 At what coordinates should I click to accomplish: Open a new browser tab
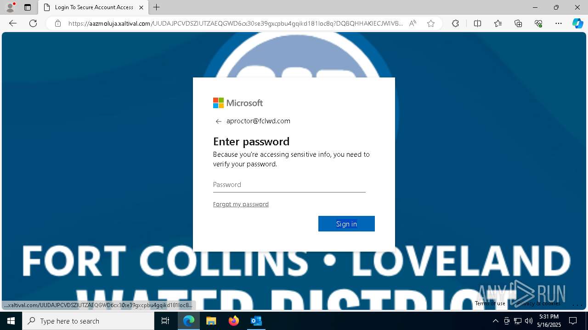tap(157, 7)
